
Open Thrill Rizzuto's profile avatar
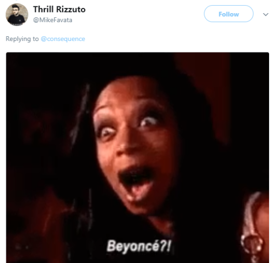pos(17,15)
